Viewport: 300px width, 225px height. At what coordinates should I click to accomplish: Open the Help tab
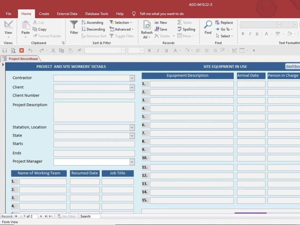pos(120,14)
